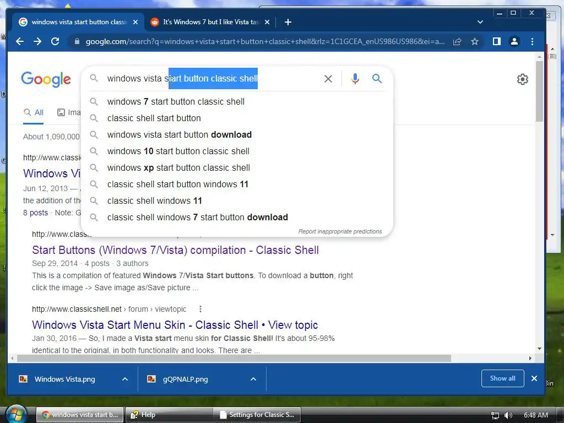Choose suggestion windows xp start button classic shell
This screenshot has width=564, height=423.
pos(237,168)
